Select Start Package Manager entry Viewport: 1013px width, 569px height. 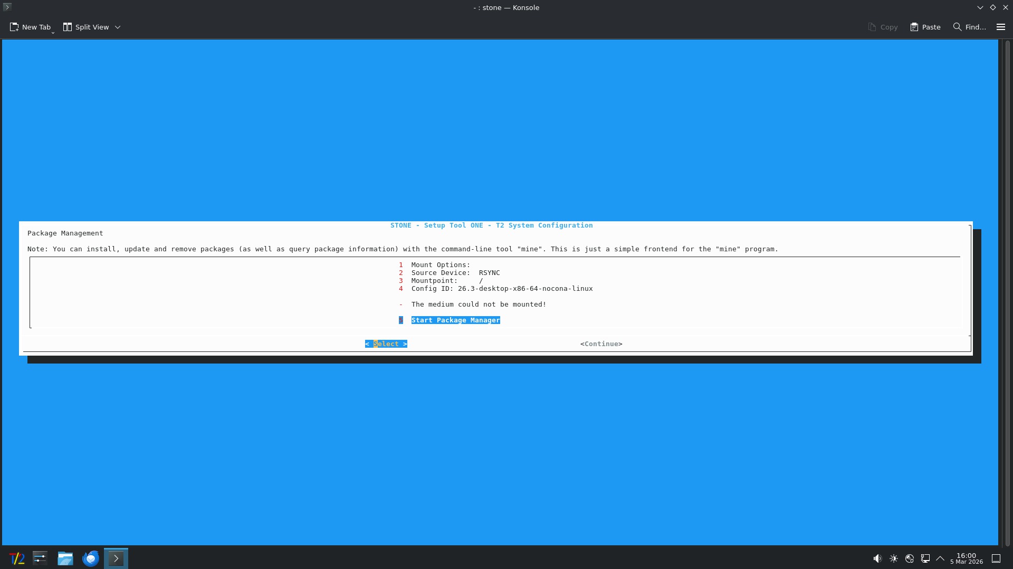tap(455, 320)
